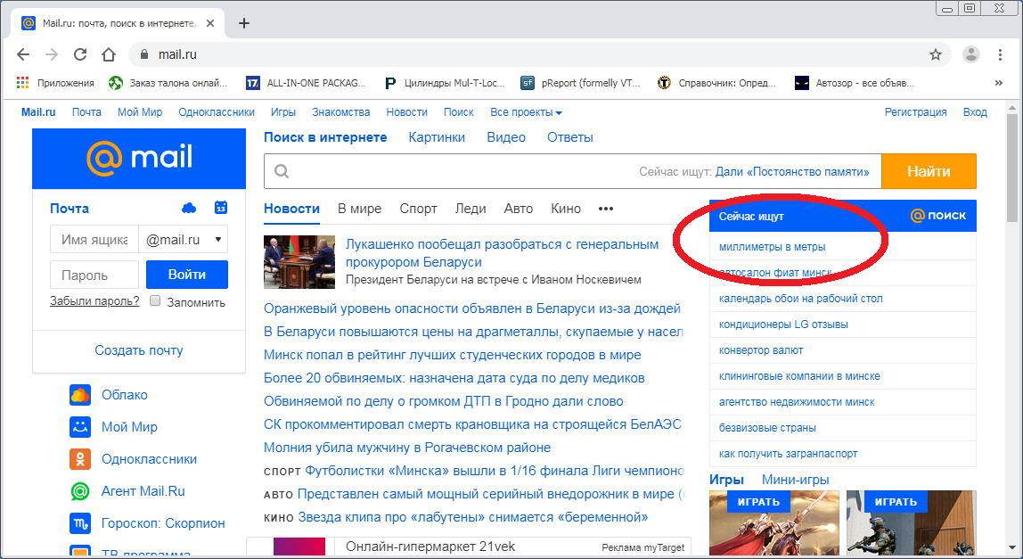Expand the @mail.ru domain dropdown
The image size is (1023, 559).
[x=184, y=240]
